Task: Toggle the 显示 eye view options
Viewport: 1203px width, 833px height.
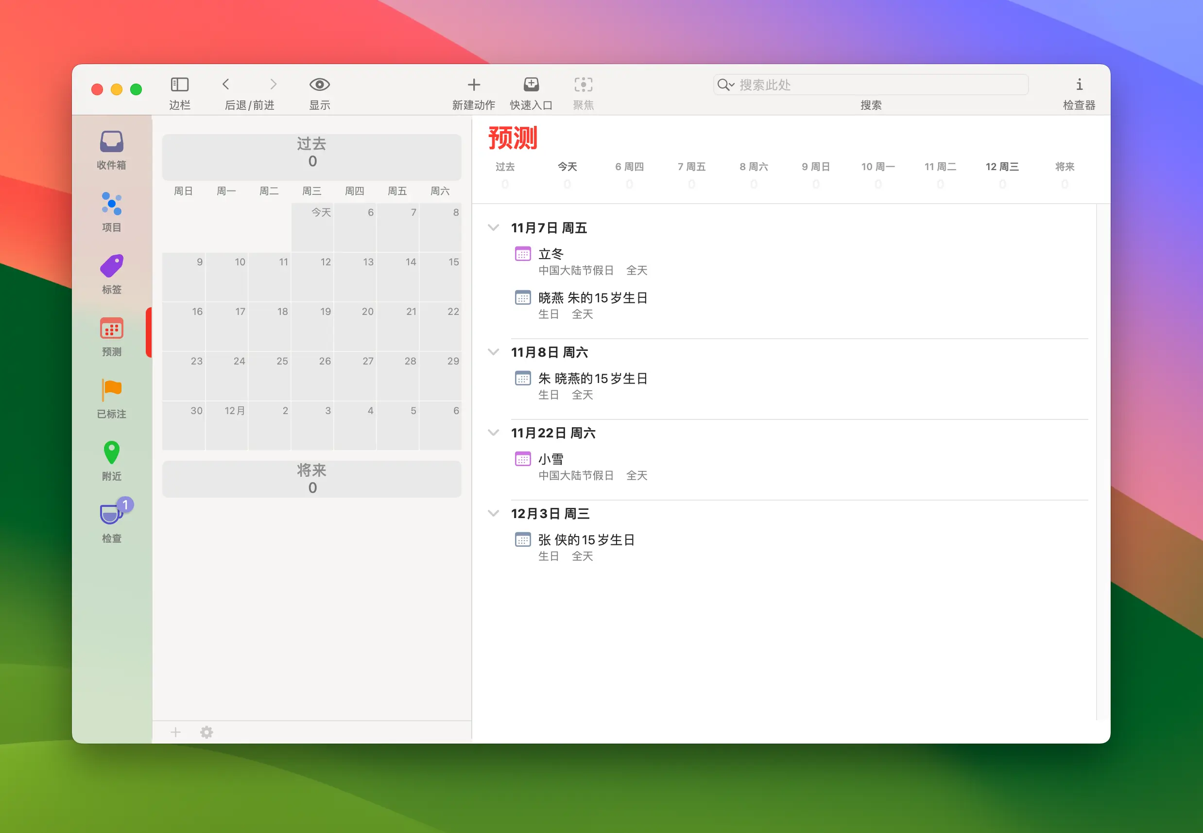Action: point(319,84)
